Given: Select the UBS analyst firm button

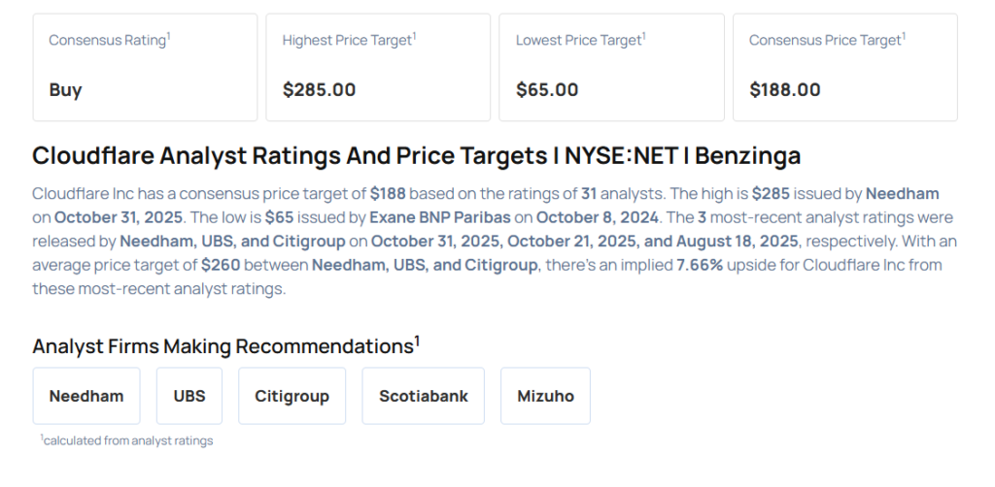Looking at the screenshot, I should (189, 396).
